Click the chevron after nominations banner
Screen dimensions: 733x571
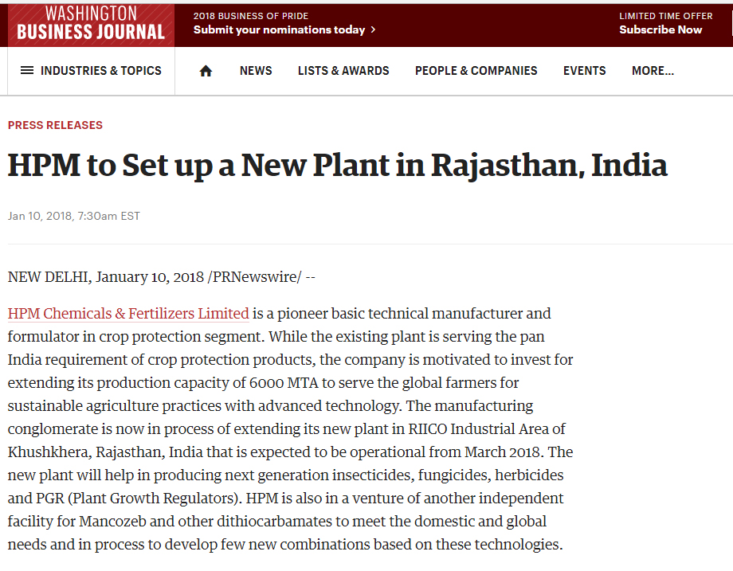tap(373, 29)
